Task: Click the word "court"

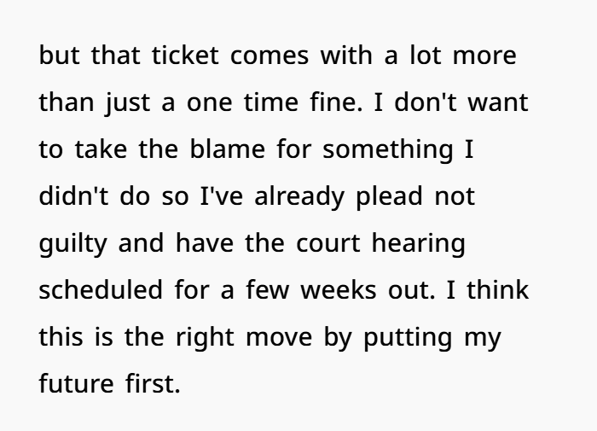Action: point(327,243)
